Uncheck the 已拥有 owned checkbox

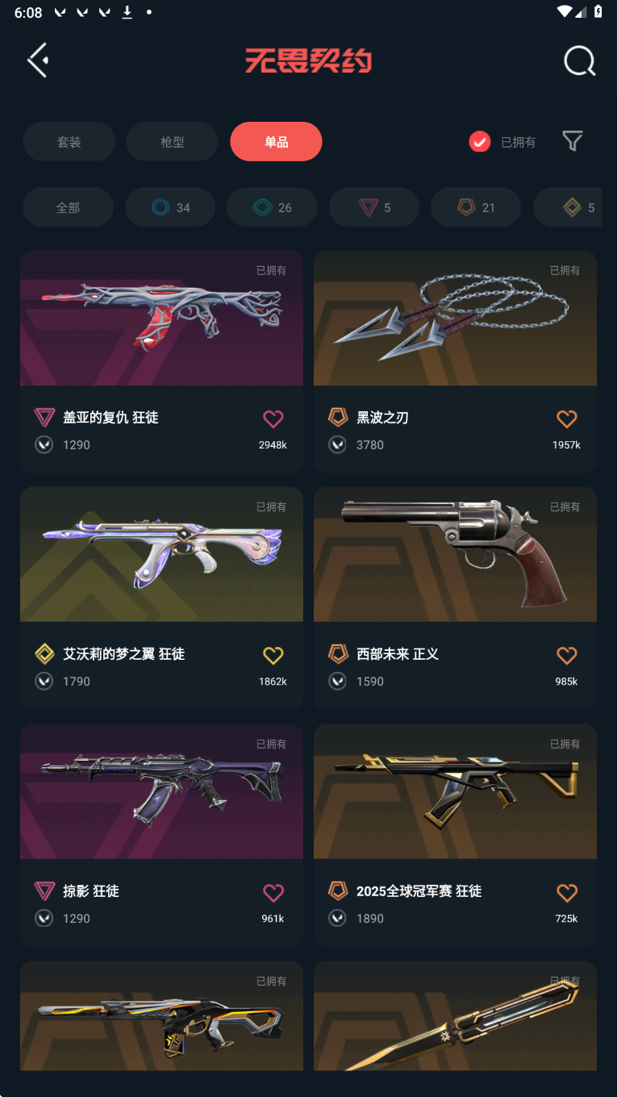tap(480, 142)
